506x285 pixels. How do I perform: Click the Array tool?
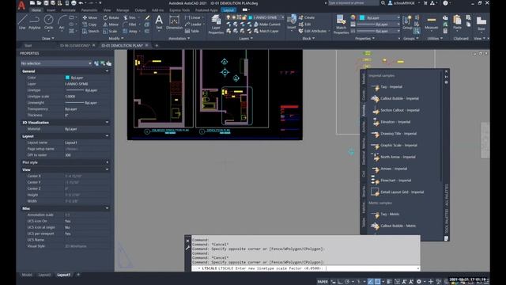coord(130,32)
